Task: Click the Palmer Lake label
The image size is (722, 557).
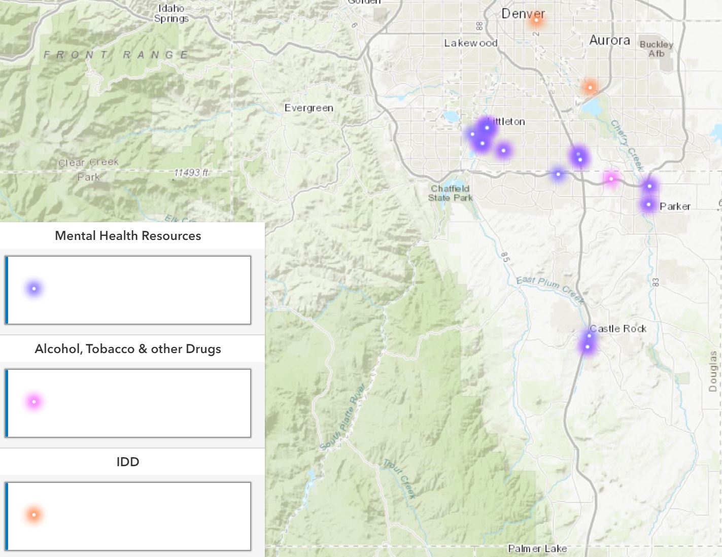Action: (537, 548)
